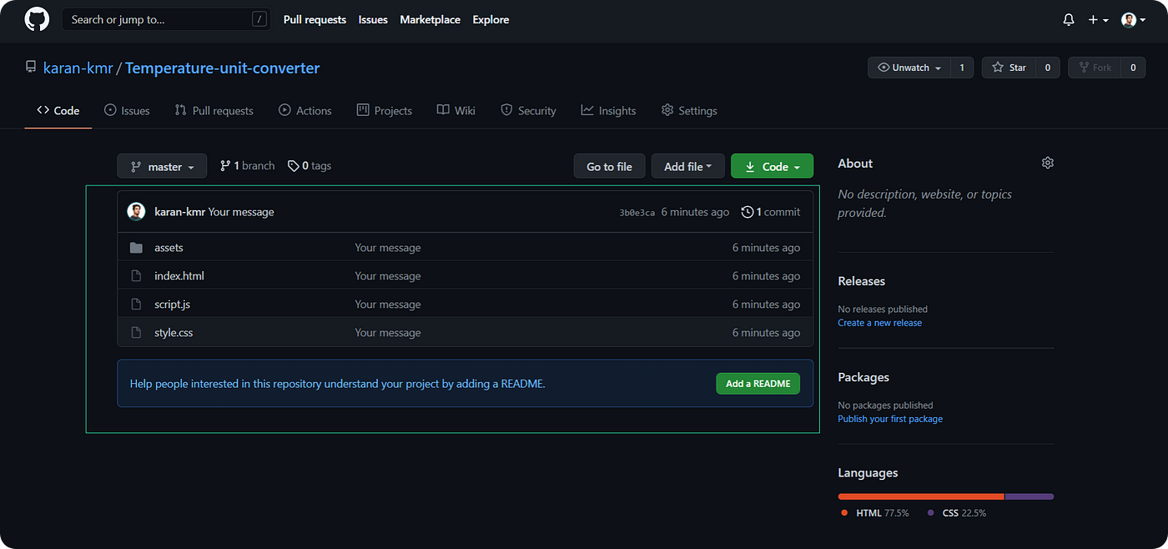Screen dimensions: 1168x549
Task: Open the Add file dropdown
Action: [688, 166]
